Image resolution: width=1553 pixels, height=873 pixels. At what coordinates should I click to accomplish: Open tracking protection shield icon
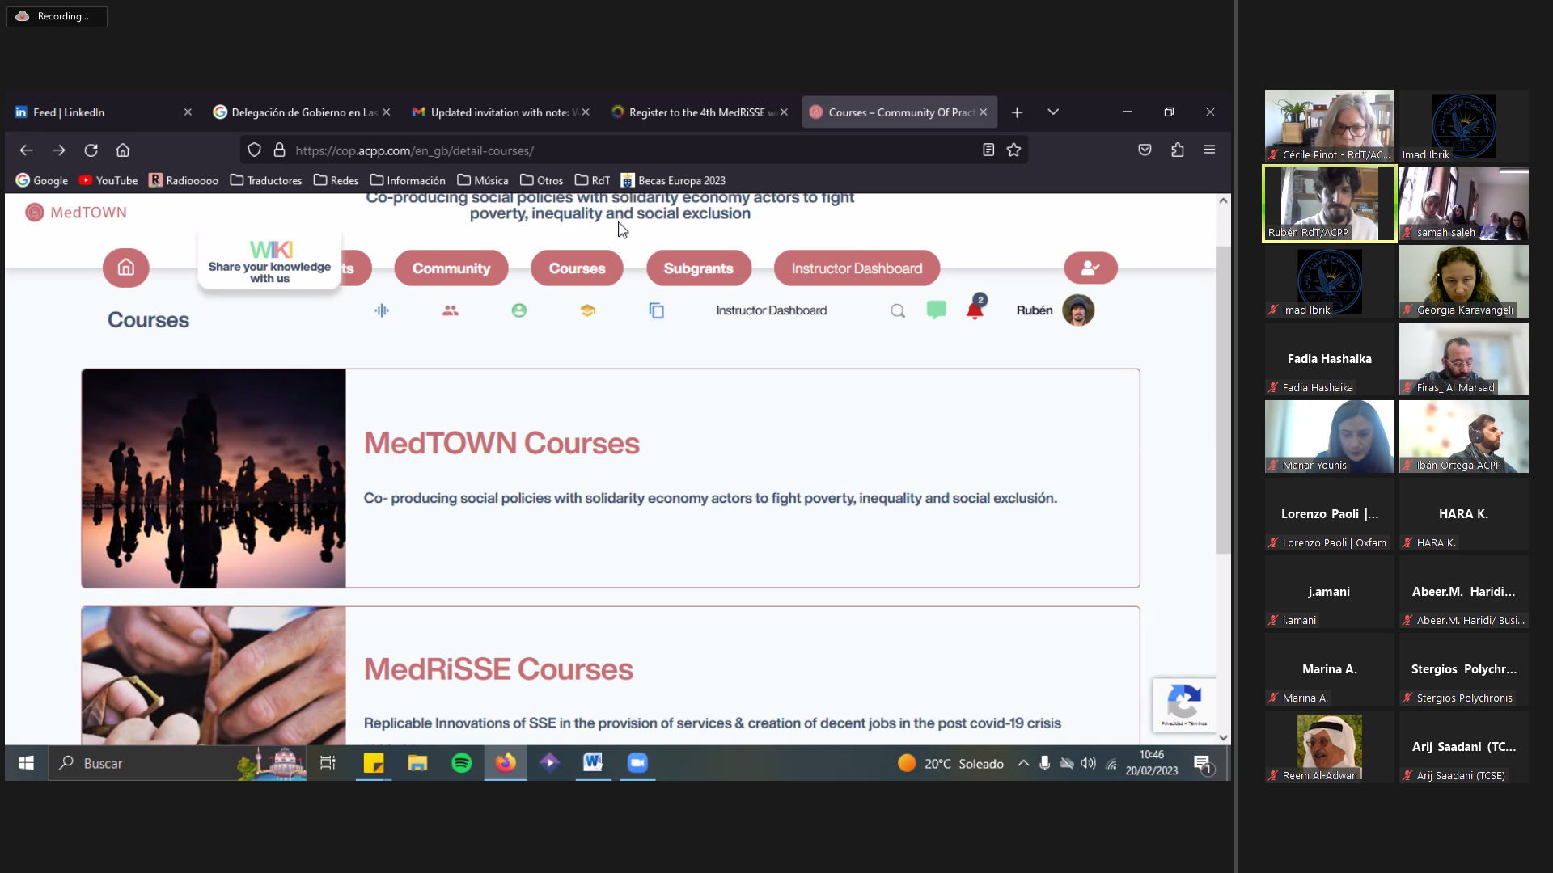254,150
